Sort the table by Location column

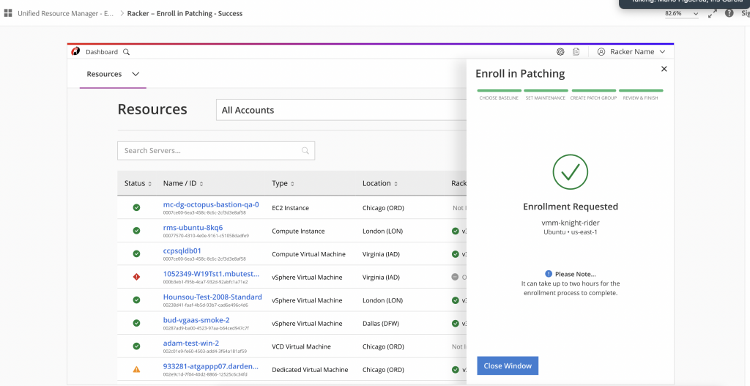(380, 184)
